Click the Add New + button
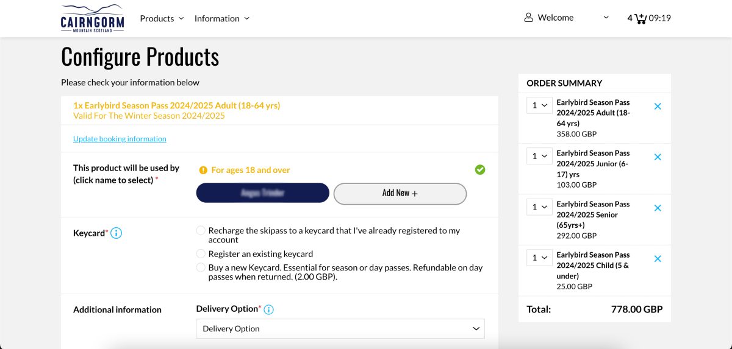 click(400, 193)
